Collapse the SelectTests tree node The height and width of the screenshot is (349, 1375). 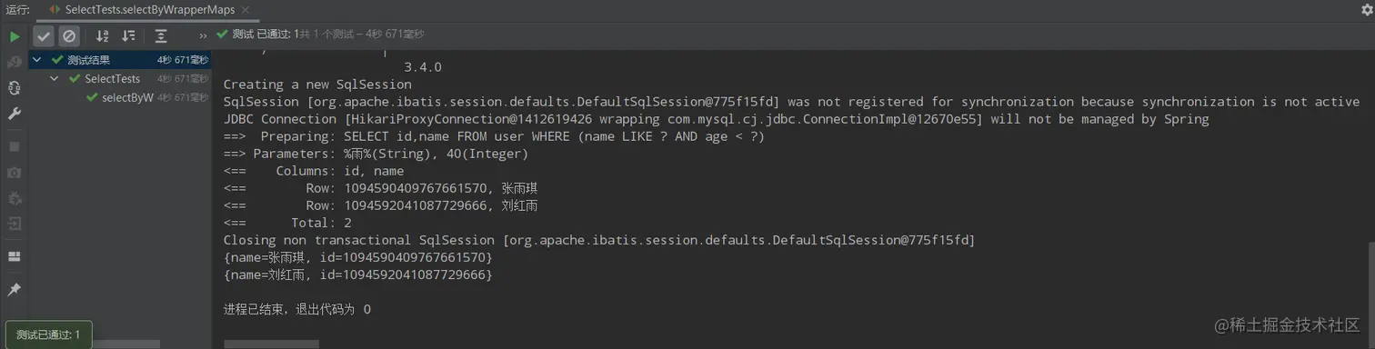[55, 79]
